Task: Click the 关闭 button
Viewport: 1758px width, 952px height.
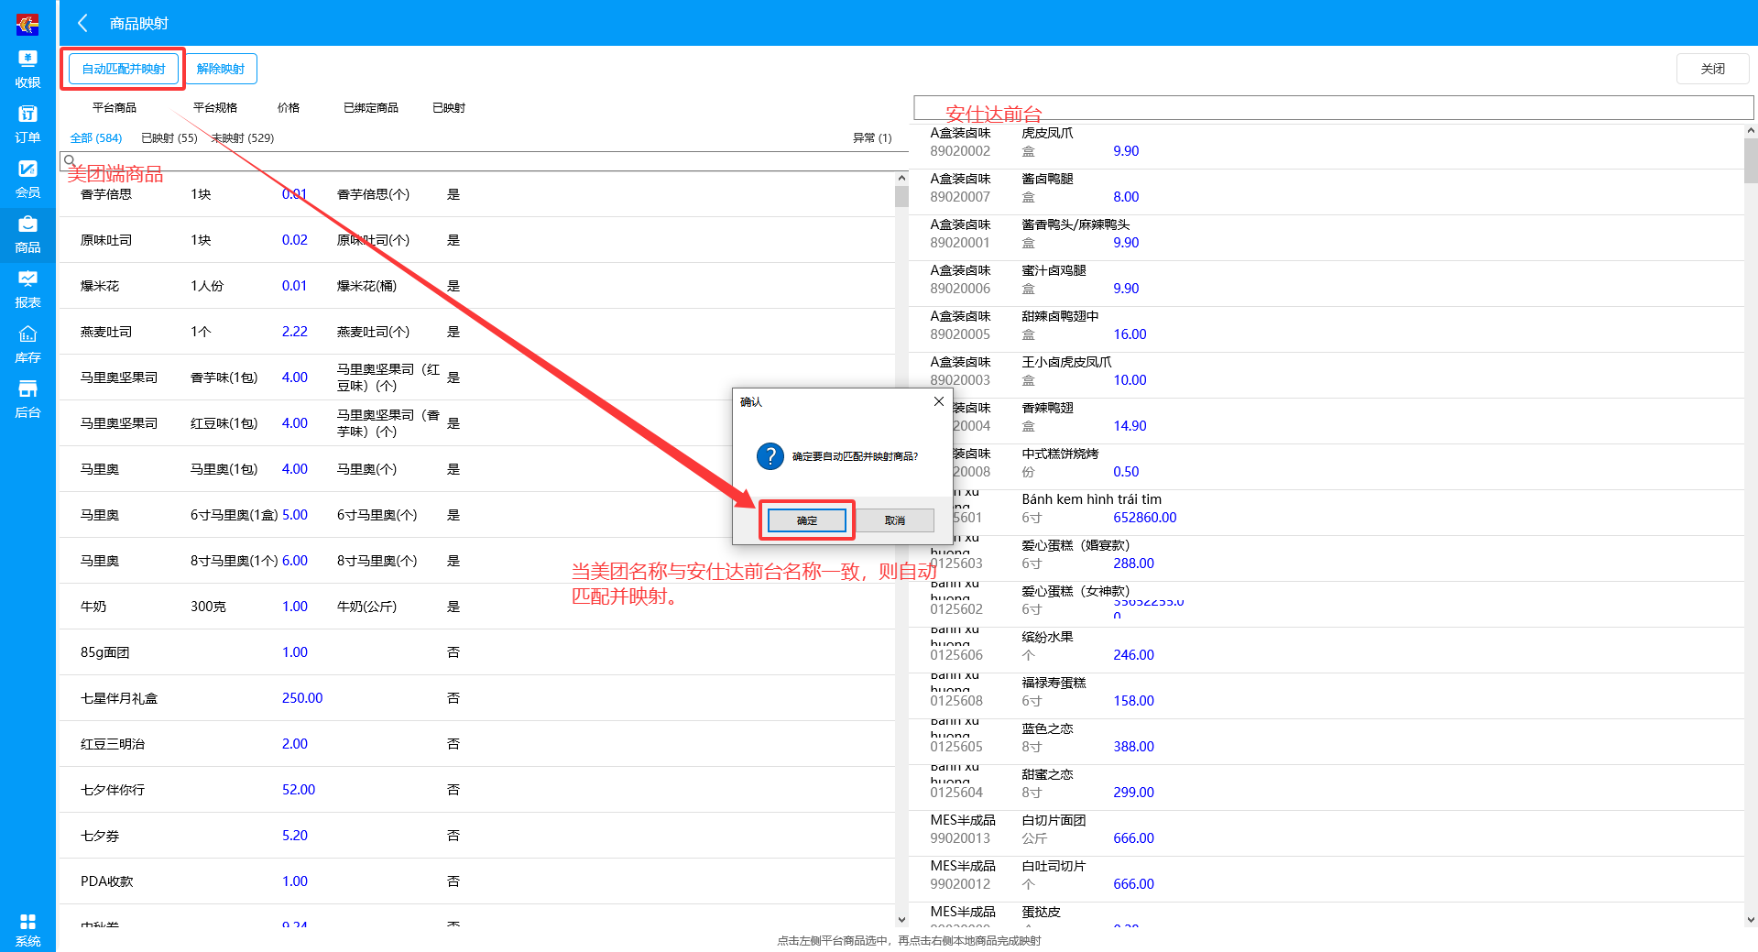Action: point(1712,69)
